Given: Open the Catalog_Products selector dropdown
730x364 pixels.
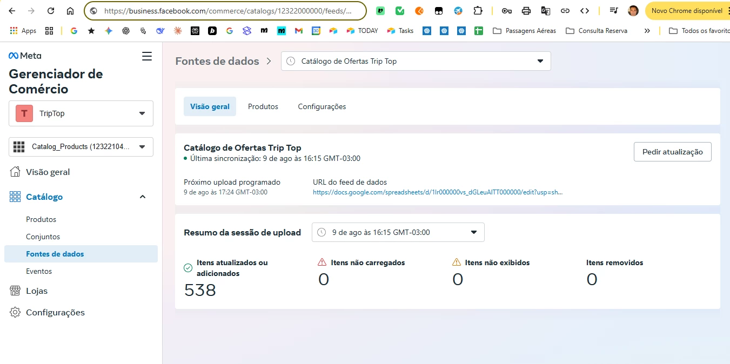Looking at the screenshot, I should (x=81, y=146).
